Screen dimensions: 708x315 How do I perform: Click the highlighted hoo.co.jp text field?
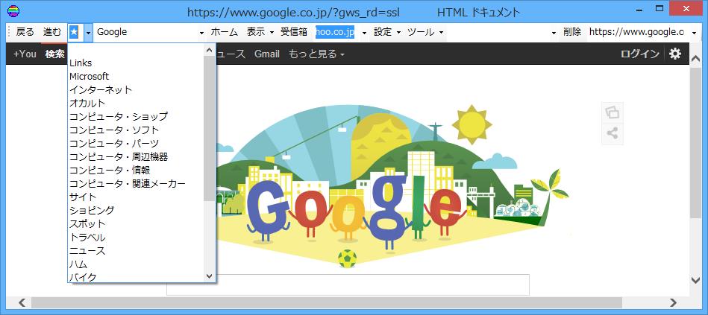tap(334, 32)
